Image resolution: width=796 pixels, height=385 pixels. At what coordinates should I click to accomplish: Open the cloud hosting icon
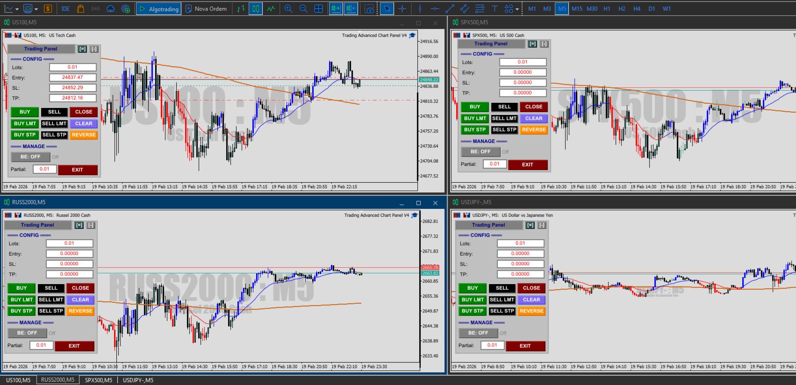110,9
